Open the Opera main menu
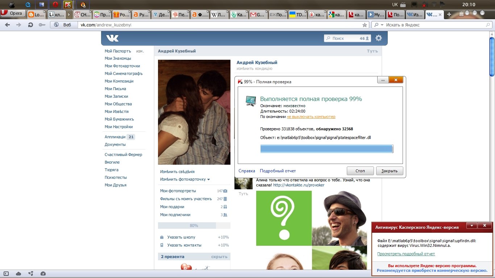 point(13,14)
